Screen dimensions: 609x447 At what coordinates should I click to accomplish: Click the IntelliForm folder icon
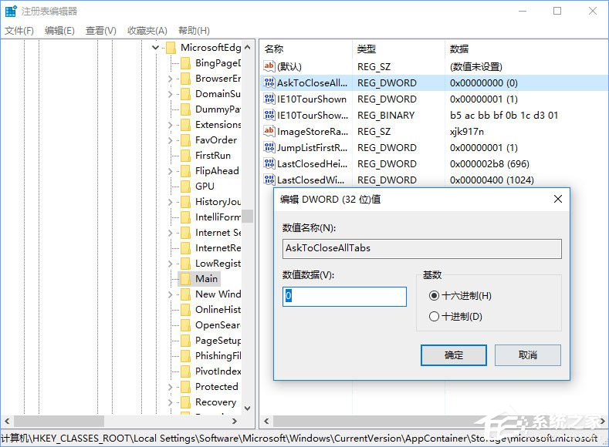(186, 217)
